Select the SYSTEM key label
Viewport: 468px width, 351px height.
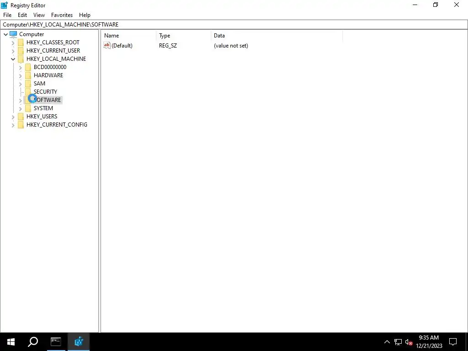pyautogui.click(x=43, y=108)
